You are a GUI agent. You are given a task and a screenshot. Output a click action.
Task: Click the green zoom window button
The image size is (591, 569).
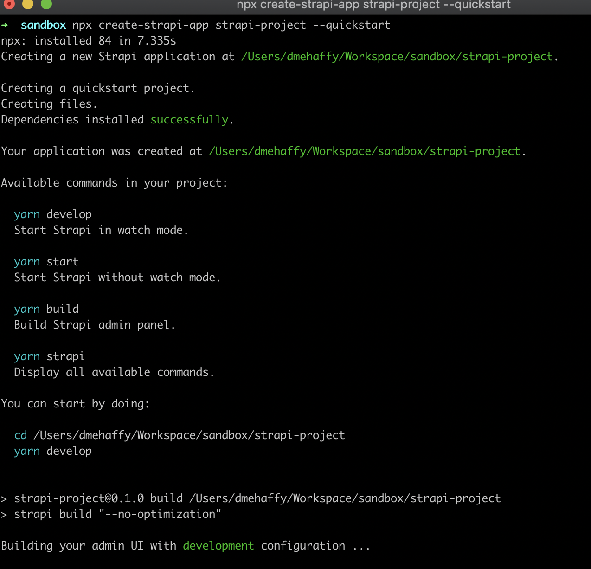tap(46, 4)
